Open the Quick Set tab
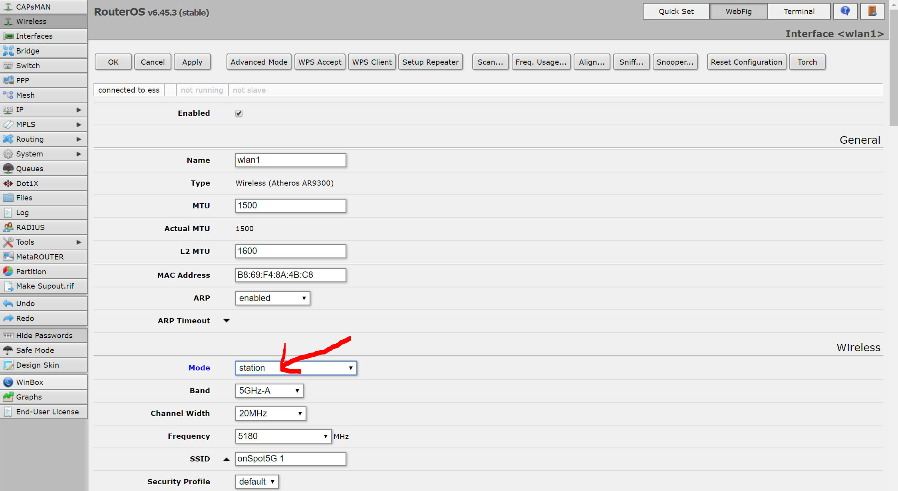 click(x=676, y=11)
